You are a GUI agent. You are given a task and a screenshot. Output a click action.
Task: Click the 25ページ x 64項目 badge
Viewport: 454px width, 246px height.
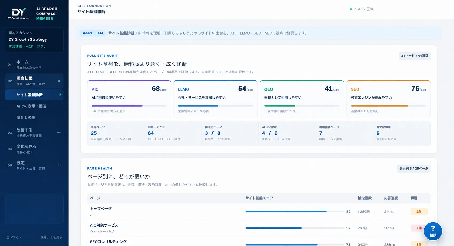[414, 56]
